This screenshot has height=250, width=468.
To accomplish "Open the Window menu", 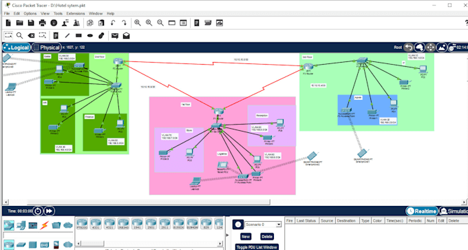I will (x=96, y=14).
